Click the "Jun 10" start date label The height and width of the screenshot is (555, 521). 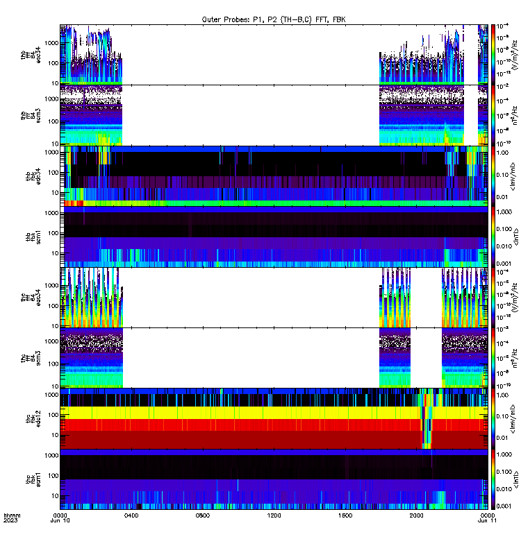(60, 521)
